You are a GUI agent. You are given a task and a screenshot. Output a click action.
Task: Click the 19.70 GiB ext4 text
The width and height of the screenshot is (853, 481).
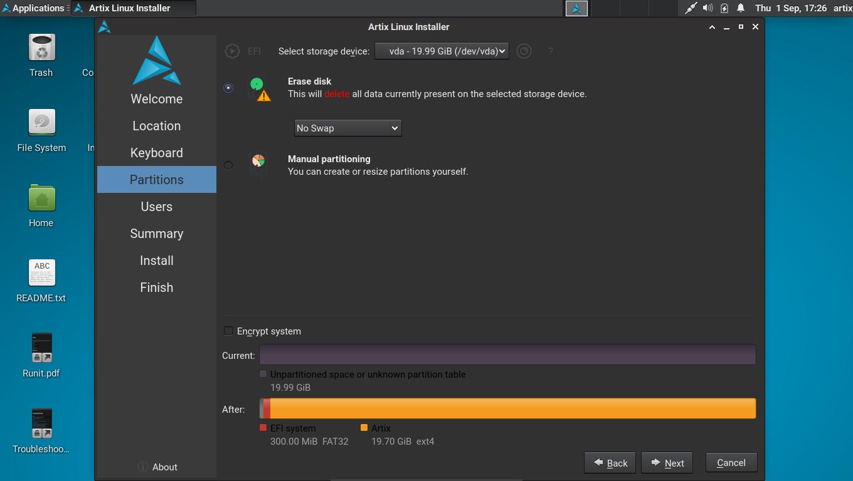403,442
